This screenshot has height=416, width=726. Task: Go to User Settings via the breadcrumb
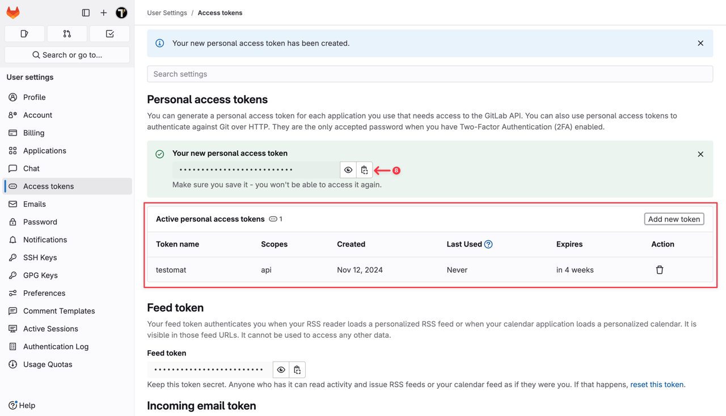167,12
